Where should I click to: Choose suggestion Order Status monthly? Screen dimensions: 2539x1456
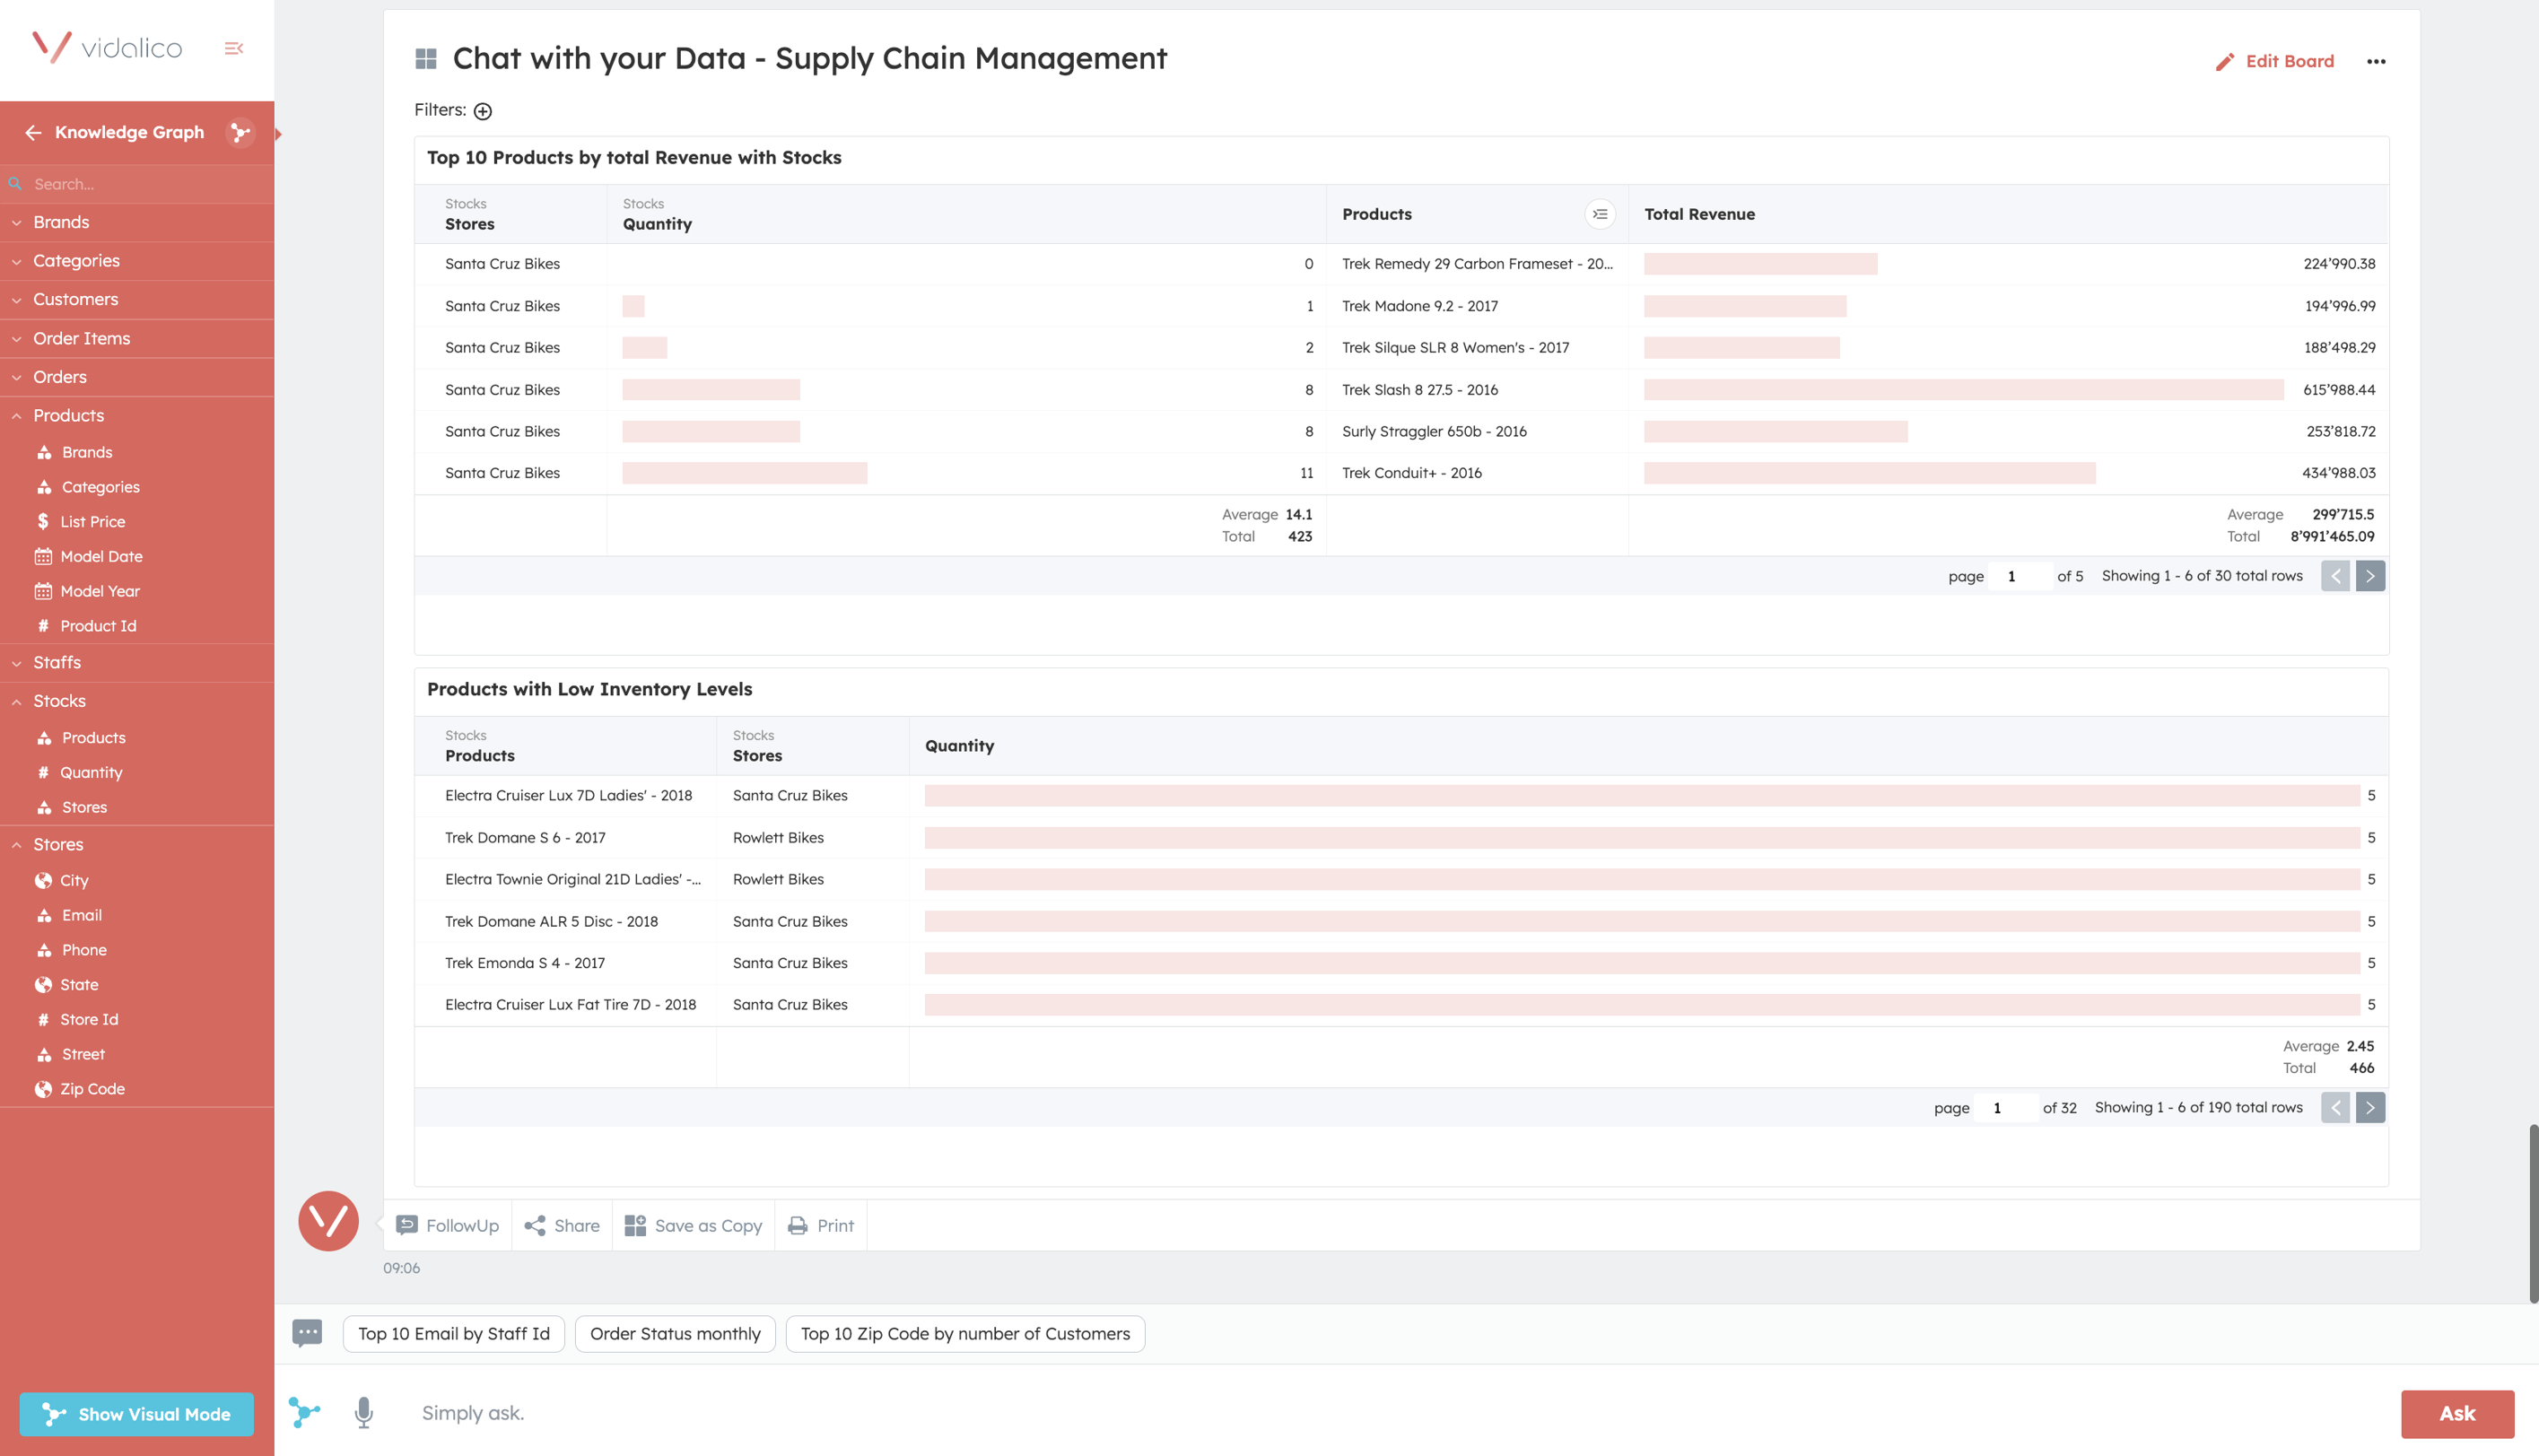click(x=675, y=1333)
